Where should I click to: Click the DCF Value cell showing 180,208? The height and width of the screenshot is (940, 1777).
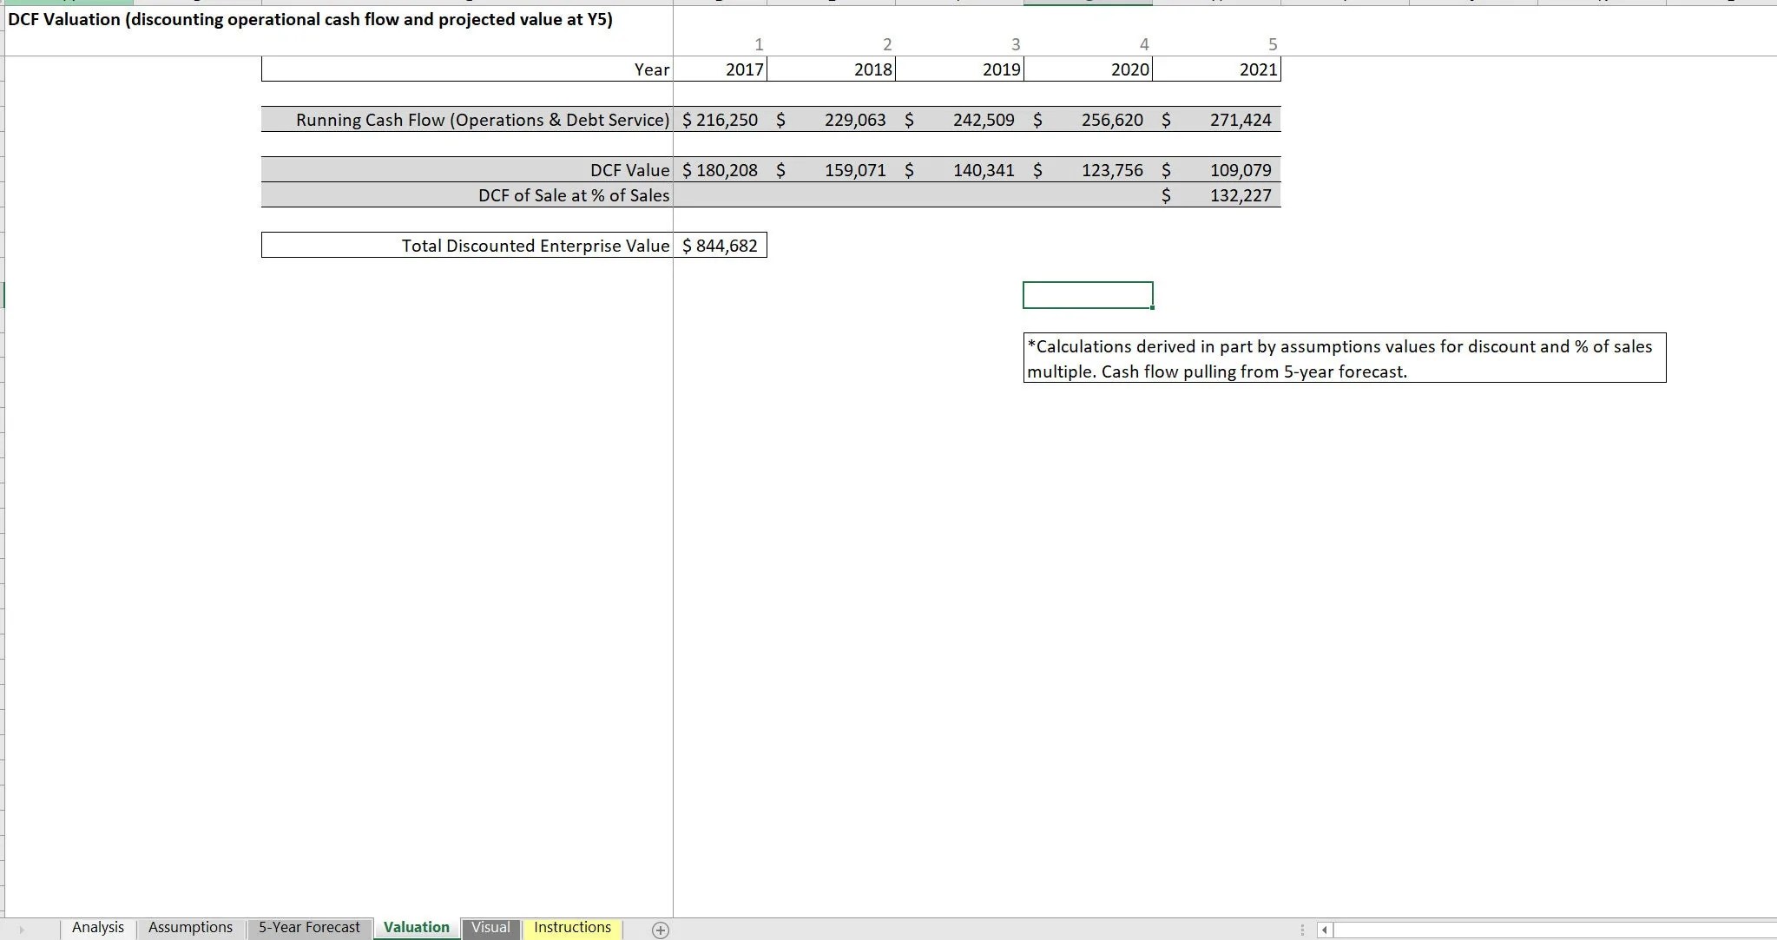[720, 170]
